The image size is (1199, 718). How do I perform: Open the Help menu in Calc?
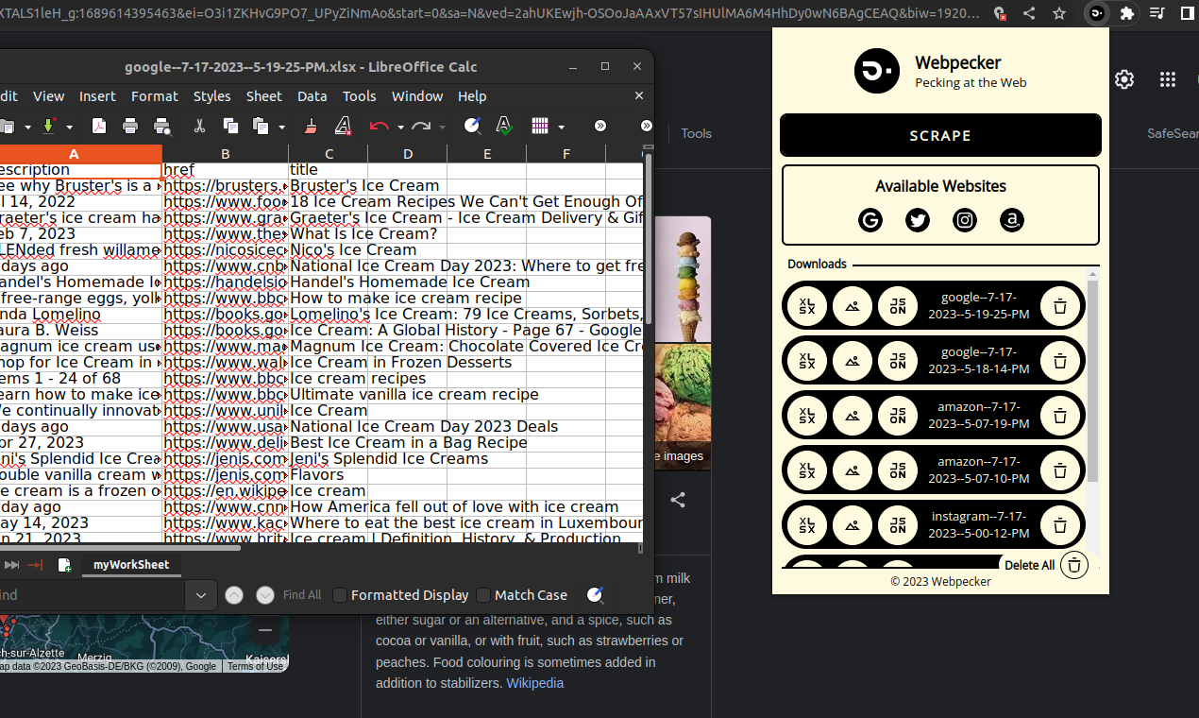472,96
